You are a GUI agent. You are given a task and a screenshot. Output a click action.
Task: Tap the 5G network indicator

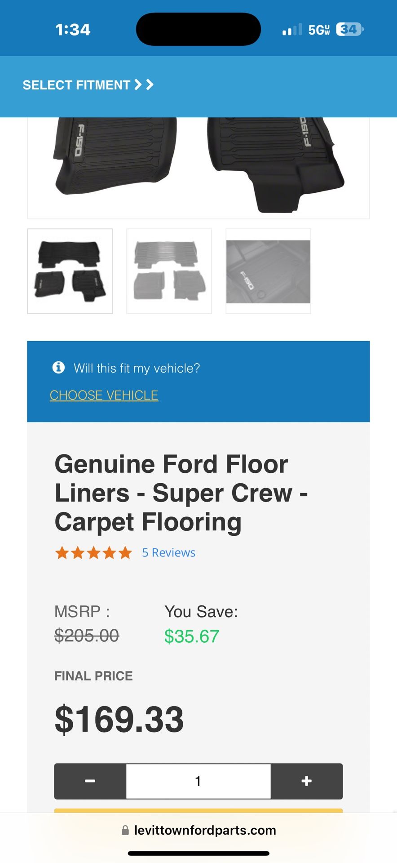319,30
